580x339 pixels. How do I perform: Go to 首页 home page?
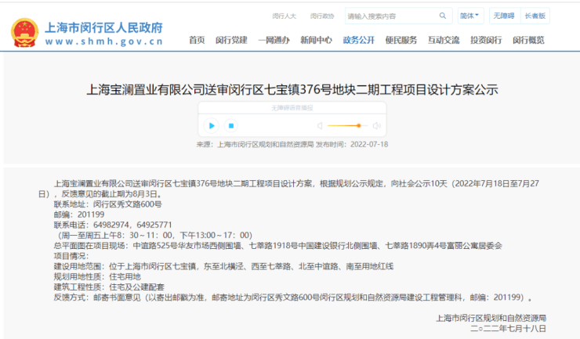coord(197,40)
